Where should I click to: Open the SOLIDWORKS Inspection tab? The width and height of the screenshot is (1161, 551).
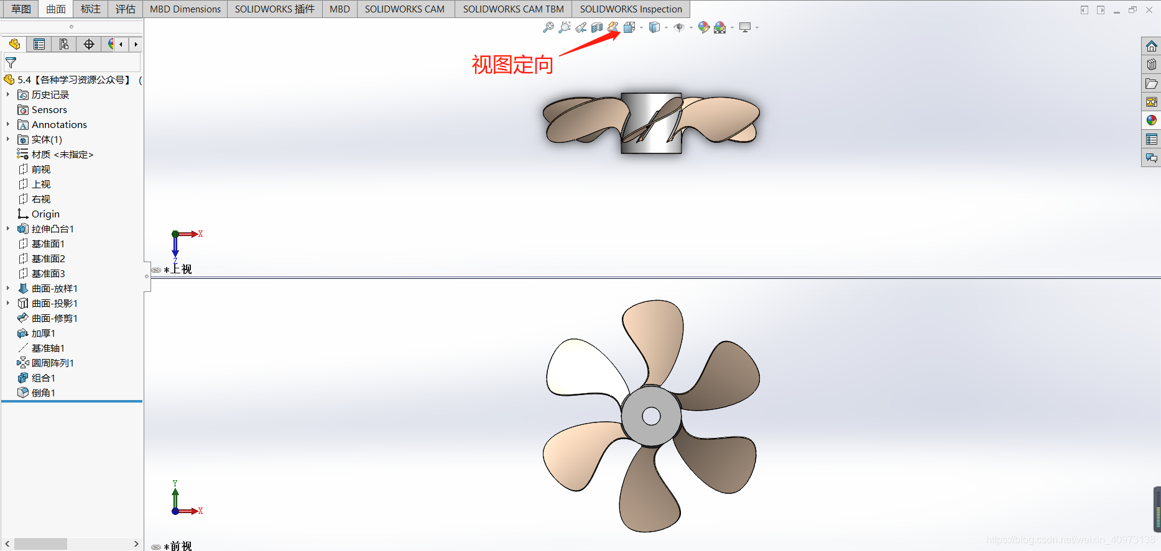coord(631,9)
